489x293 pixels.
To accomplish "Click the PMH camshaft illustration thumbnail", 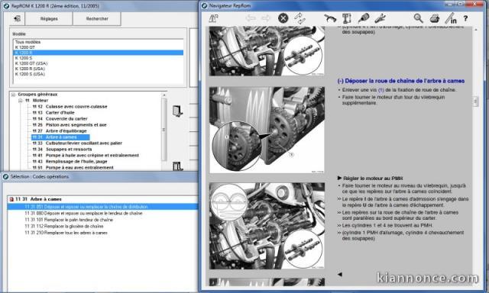I will pos(267,226).
